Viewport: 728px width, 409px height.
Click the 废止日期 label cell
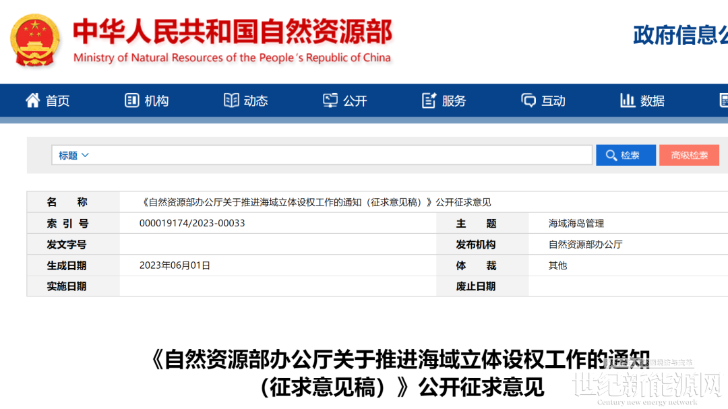[483, 286]
